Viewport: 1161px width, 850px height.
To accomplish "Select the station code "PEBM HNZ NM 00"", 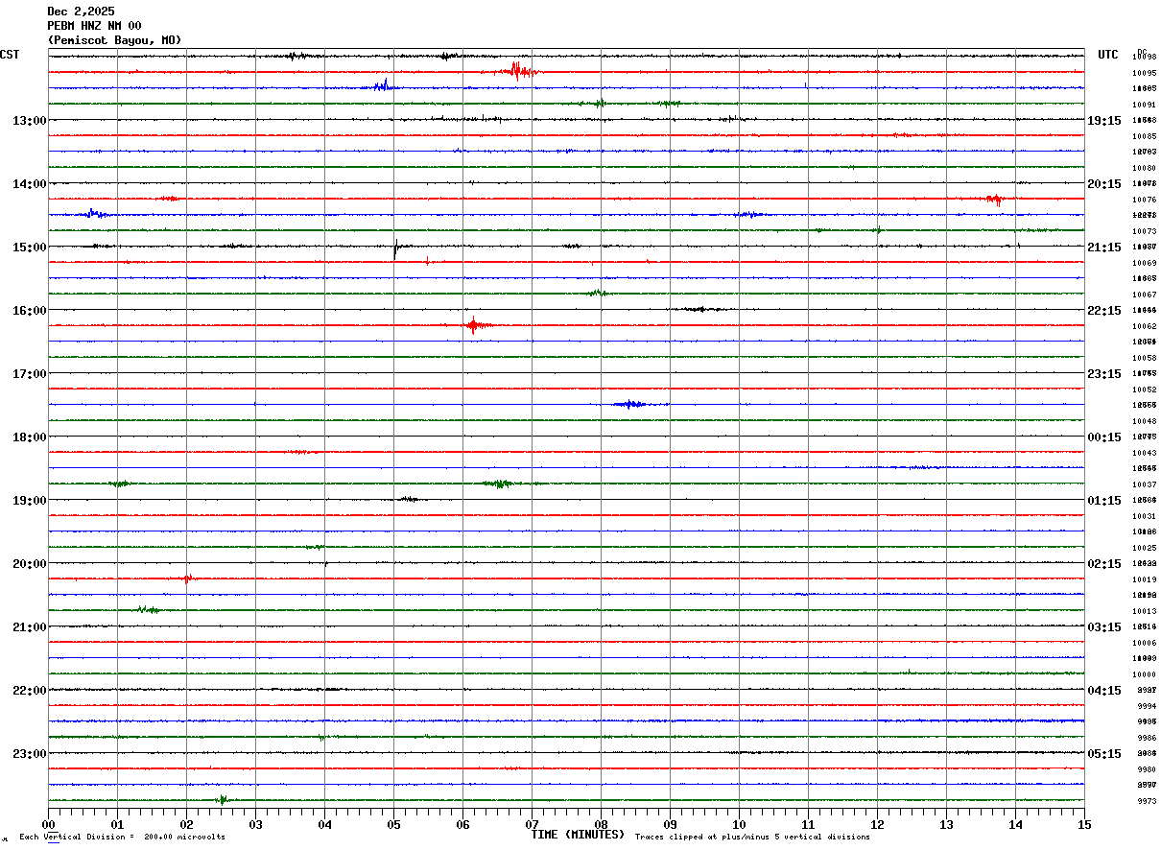I will pyautogui.click(x=94, y=26).
